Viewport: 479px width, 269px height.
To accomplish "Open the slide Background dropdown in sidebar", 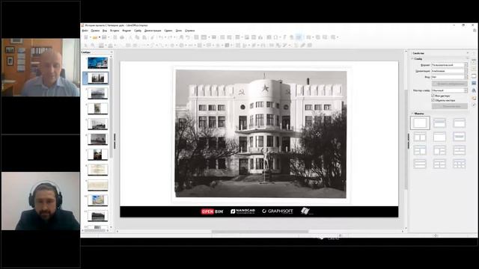I will pos(449,77).
